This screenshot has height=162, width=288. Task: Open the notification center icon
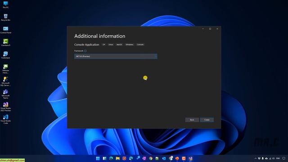[x=284, y=158]
